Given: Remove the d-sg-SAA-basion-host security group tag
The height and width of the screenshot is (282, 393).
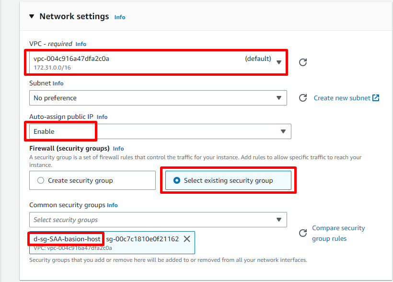Looking at the screenshot, I should [x=187, y=239].
